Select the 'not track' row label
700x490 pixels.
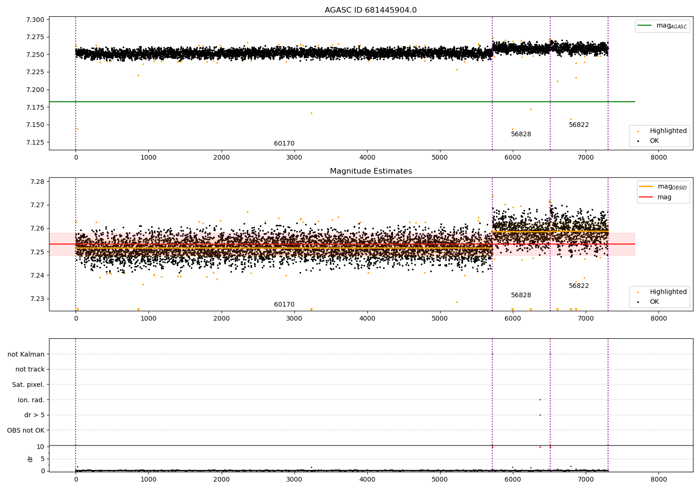point(30,369)
